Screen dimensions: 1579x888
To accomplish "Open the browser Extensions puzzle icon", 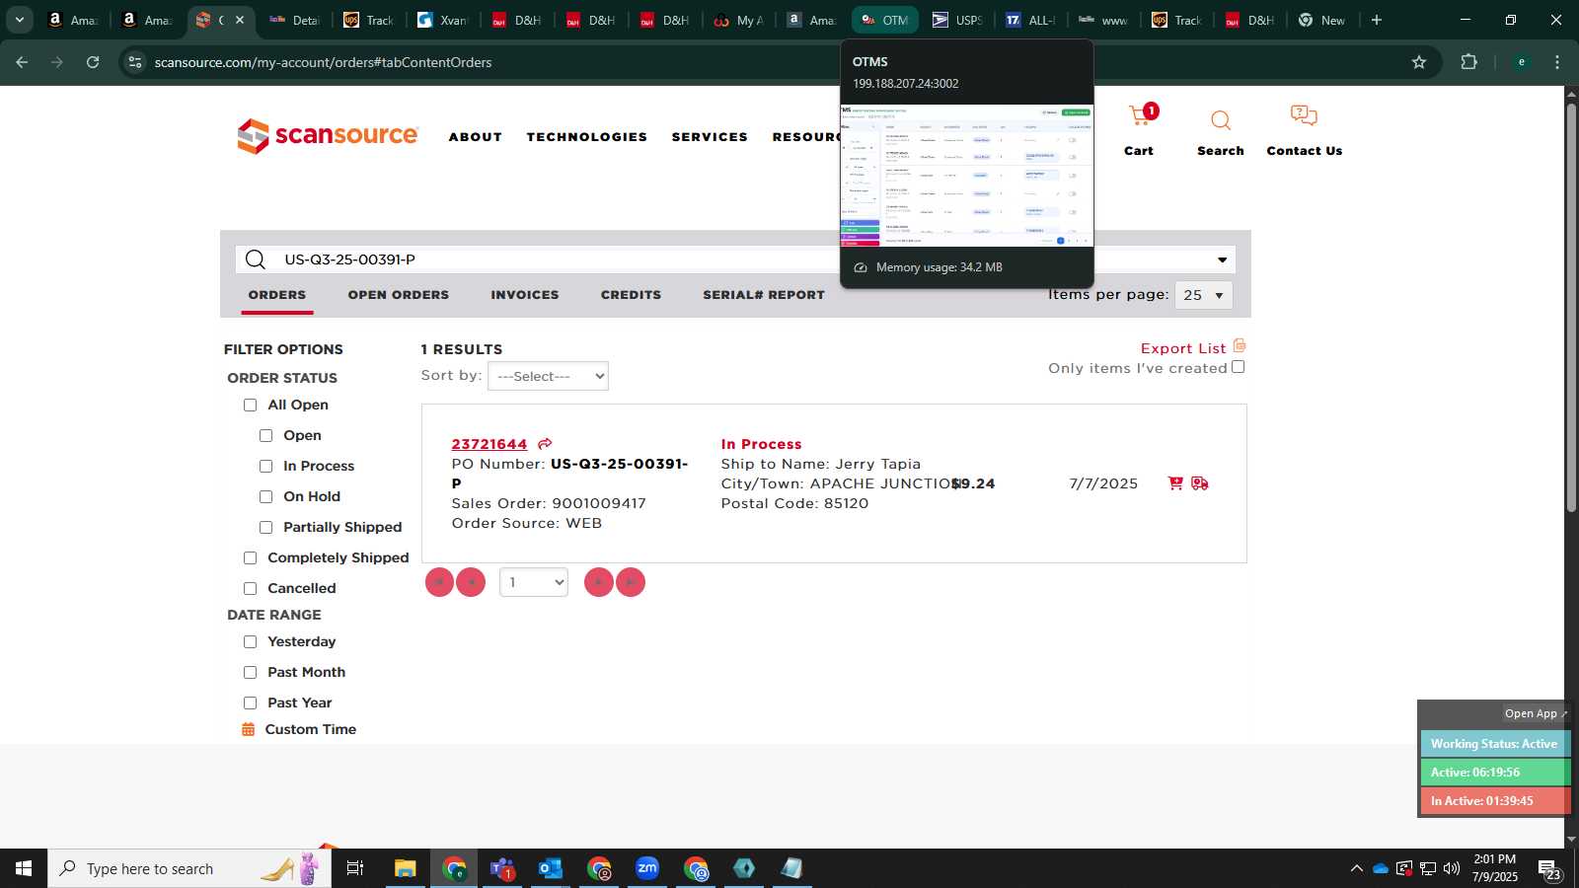I will click(1468, 62).
